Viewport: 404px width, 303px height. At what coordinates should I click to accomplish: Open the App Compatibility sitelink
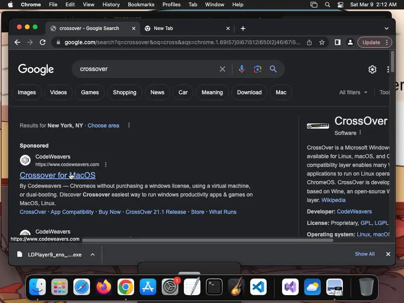click(x=72, y=212)
